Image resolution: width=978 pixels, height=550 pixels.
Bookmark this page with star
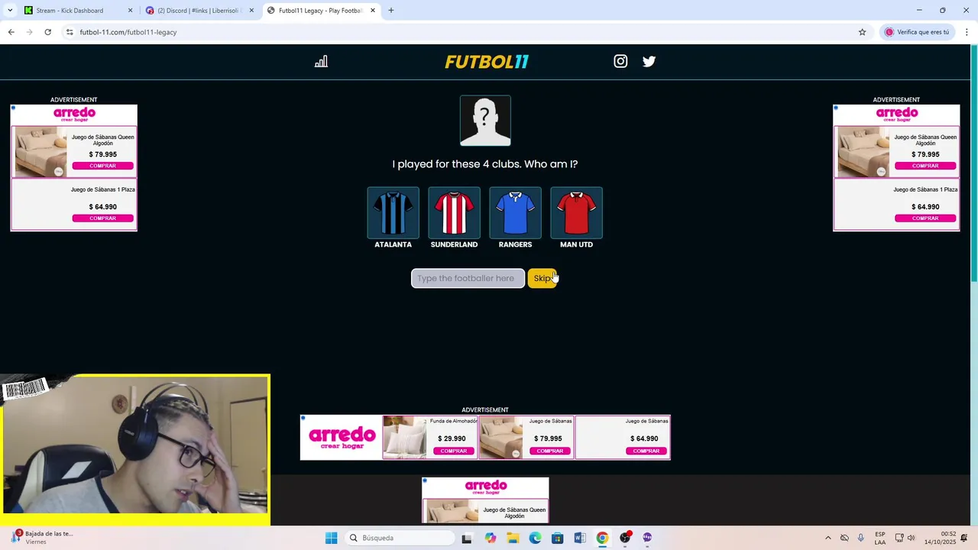click(862, 32)
